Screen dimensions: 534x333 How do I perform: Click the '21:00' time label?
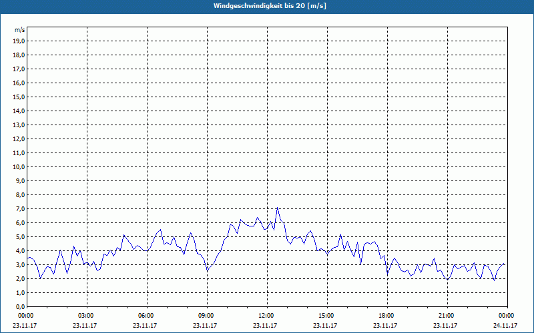pos(447,316)
